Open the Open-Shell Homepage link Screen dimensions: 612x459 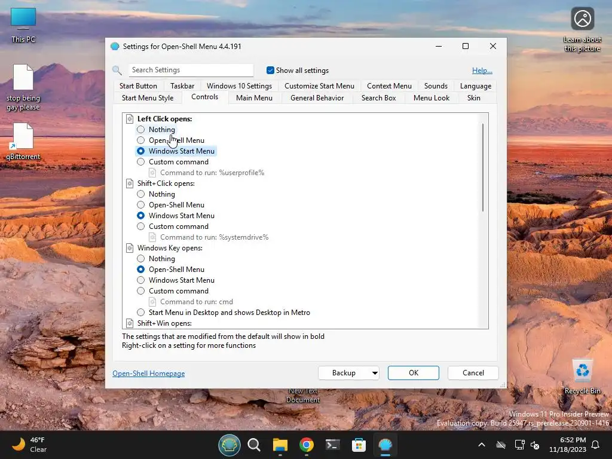(149, 374)
